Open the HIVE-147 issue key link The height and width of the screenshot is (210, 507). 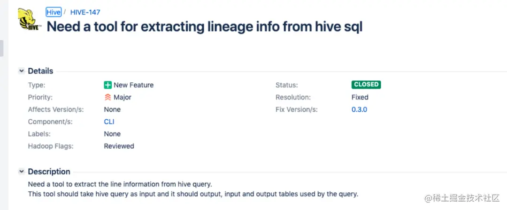(x=85, y=12)
